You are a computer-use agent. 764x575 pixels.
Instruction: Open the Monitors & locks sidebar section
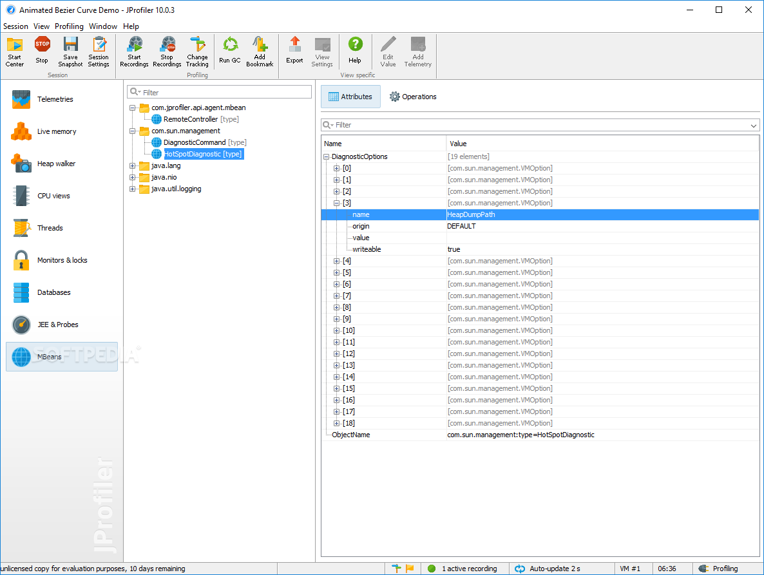tap(61, 260)
